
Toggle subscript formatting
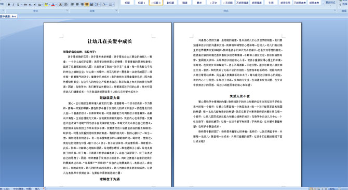(x=30, y=5)
